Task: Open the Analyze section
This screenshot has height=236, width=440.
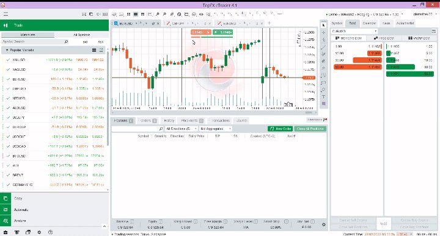Action: 54,221
